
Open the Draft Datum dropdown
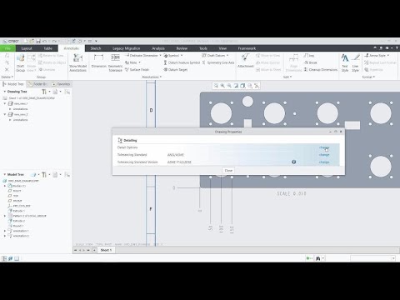(x=227, y=56)
